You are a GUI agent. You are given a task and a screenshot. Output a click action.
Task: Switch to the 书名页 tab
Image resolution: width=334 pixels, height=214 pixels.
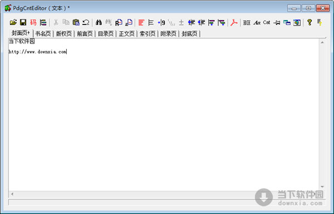[43, 33]
